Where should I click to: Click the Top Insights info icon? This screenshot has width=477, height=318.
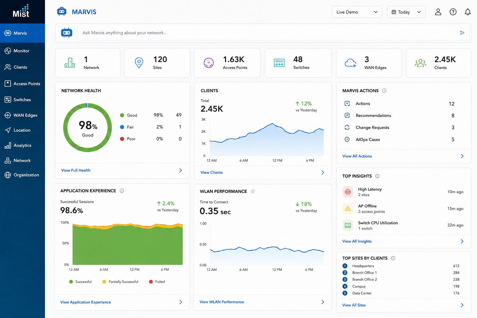[377, 176]
